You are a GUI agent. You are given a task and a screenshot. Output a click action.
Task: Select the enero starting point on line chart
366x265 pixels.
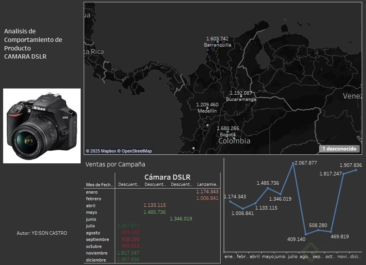pyautogui.click(x=230, y=201)
